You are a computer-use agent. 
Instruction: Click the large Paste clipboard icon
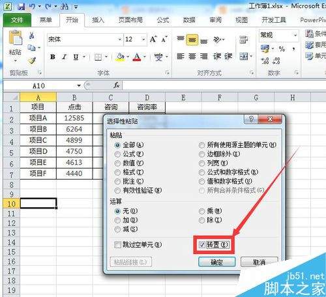pyautogui.click(x=15, y=38)
